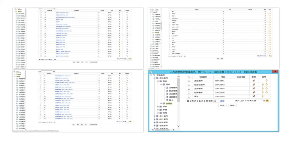Click the document icon beside 会计系列
This screenshot has height=141, width=295.
157,116
